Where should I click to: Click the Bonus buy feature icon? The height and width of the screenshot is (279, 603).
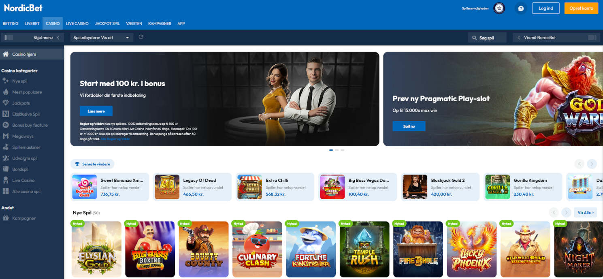tap(6, 125)
